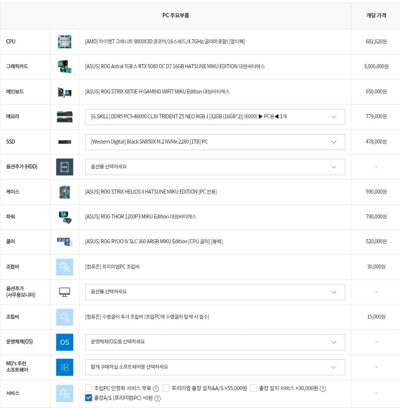The height and width of the screenshot is (408, 400).
Task: Click the HDD option icon
Action: click(x=64, y=167)
